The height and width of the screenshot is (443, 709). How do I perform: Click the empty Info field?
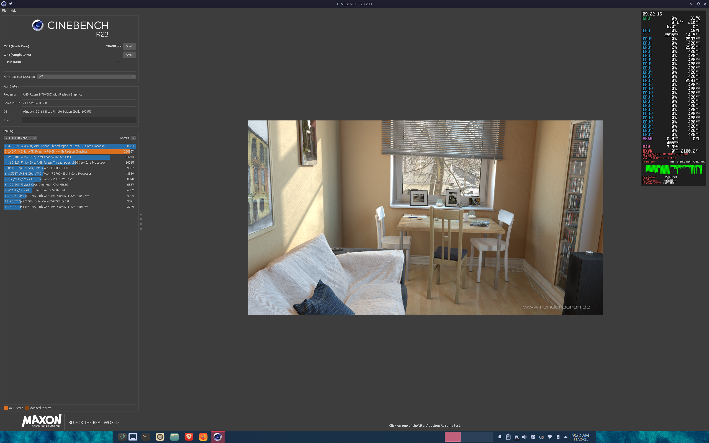[x=79, y=120]
